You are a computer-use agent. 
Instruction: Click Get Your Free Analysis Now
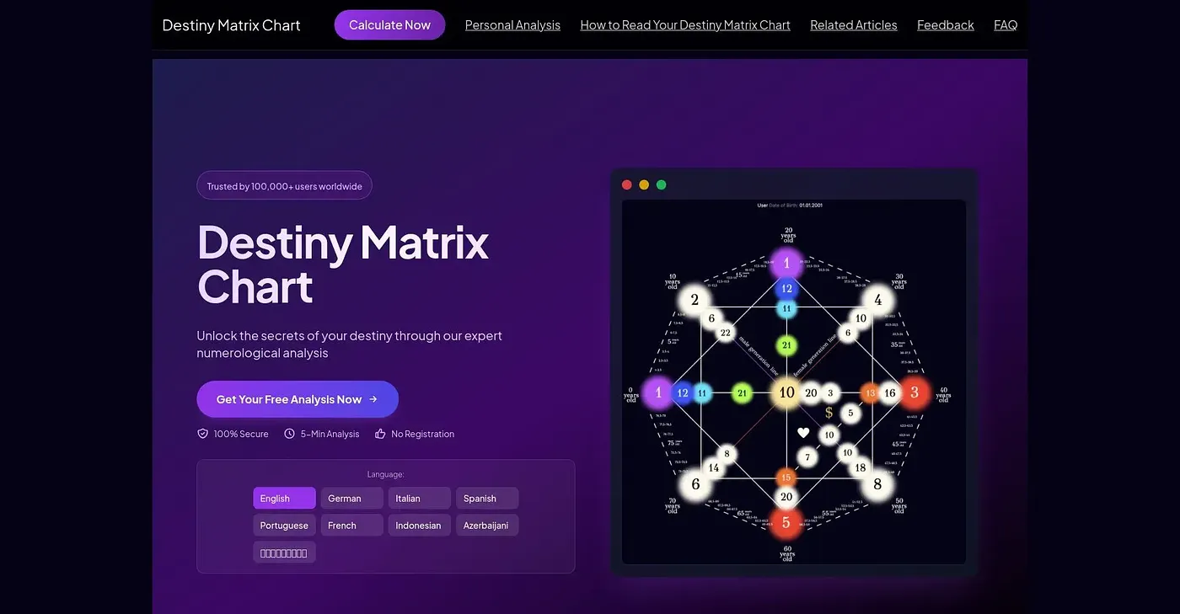click(x=298, y=399)
